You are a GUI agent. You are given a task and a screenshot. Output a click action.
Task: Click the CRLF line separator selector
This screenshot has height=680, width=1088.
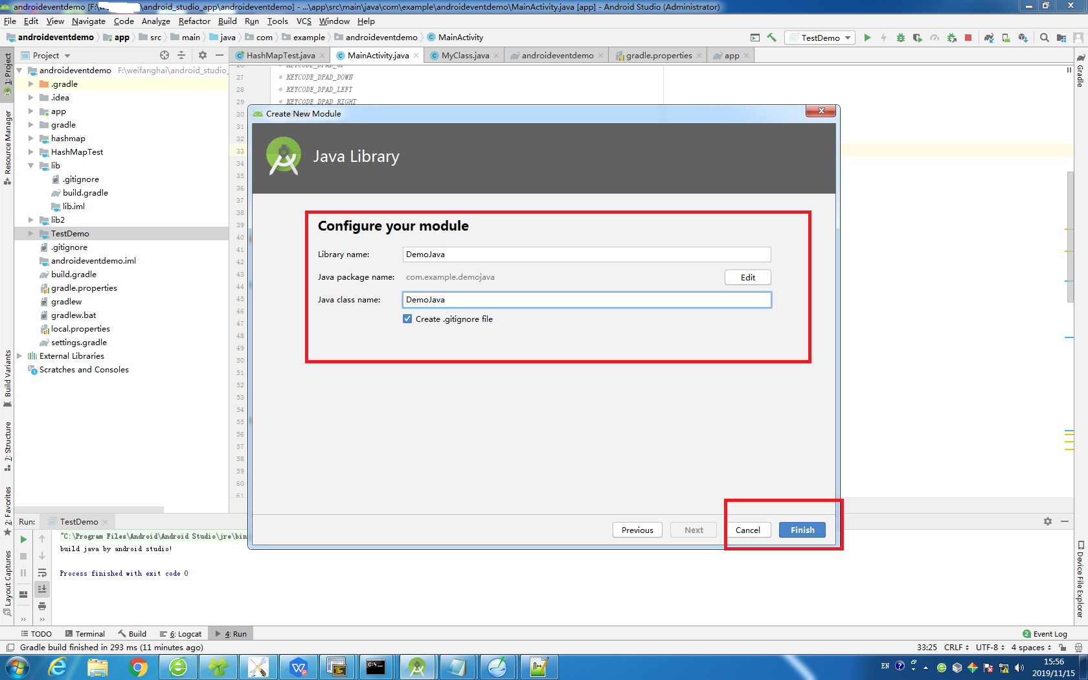coord(957,647)
